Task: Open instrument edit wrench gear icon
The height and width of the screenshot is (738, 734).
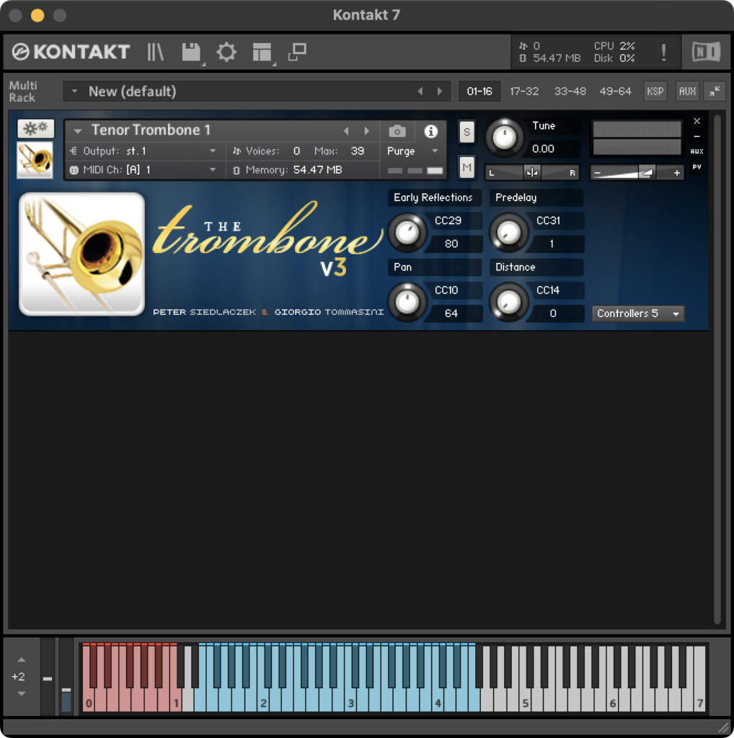Action: click(x=36, y=128)
